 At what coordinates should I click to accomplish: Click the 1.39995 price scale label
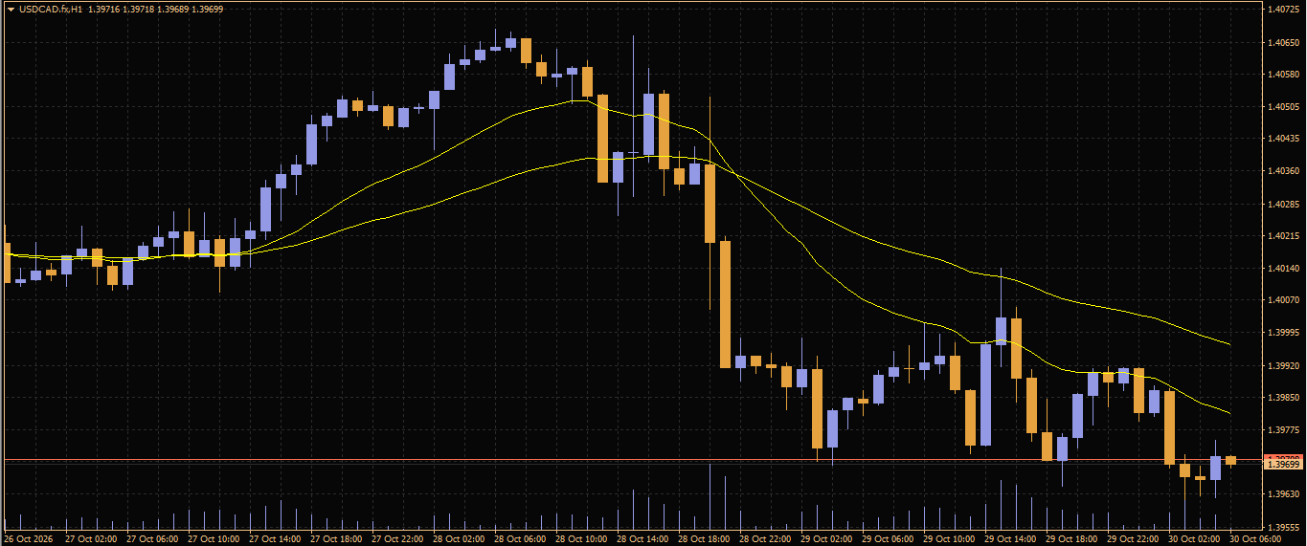click(1282, 333)
